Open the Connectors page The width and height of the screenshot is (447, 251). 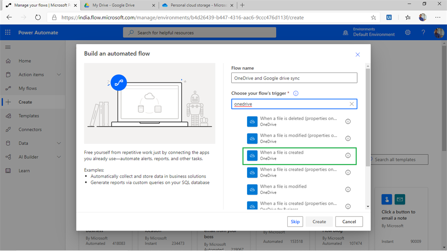[30, 129]
